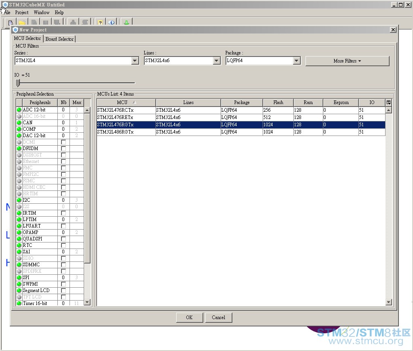This screenshot has width=413, height=351.
Task: Tick the LPUART checkbox
Action: pyautogui.click(x=63, y=226)
